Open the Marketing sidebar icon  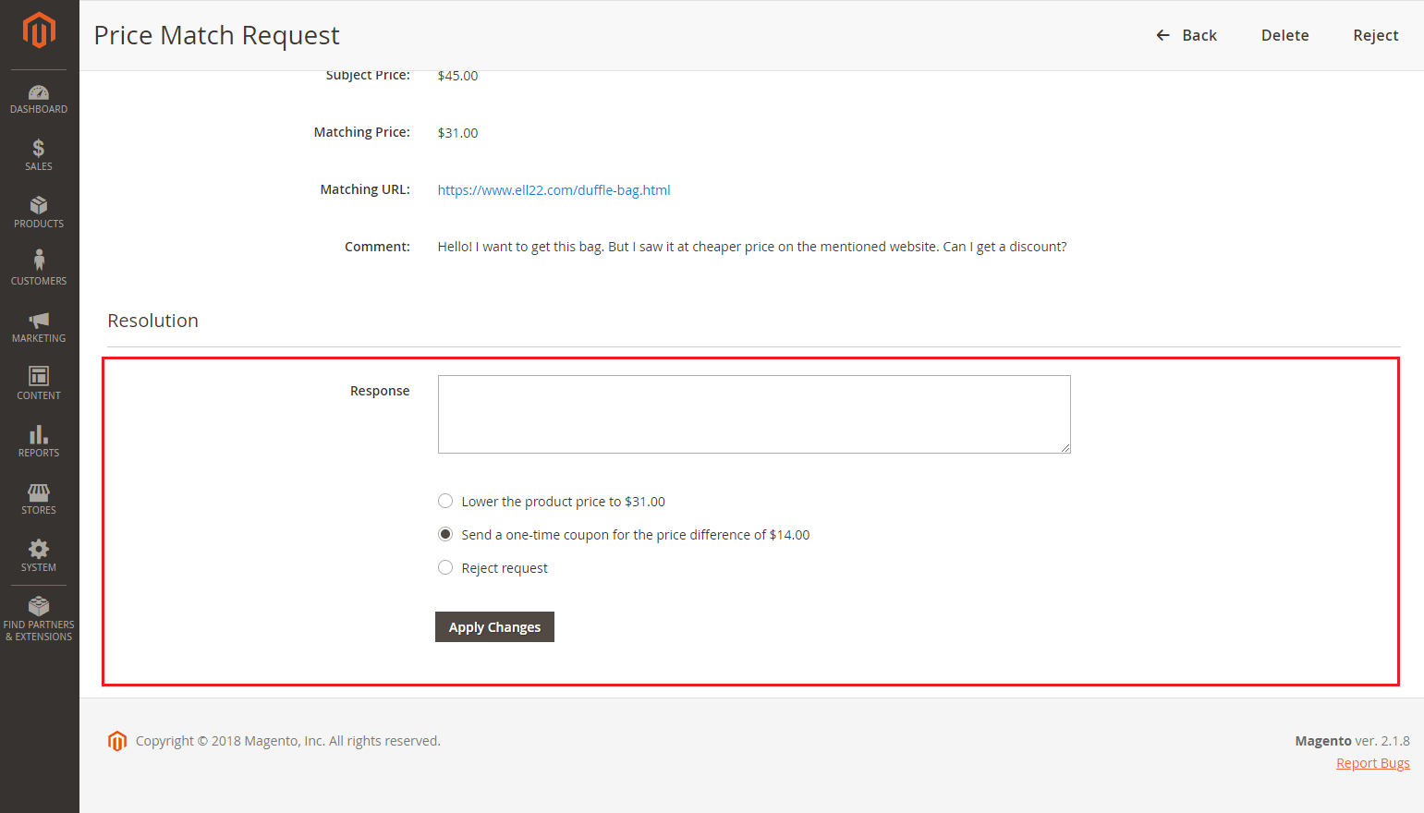(39, 327)
